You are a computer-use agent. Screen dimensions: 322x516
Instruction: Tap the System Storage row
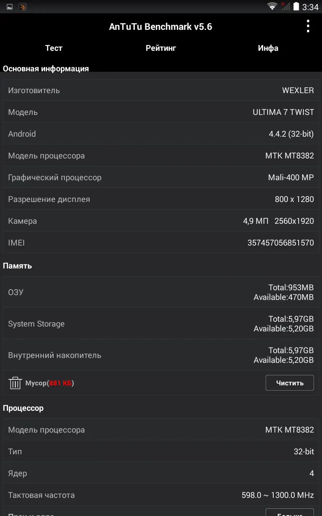161,324
